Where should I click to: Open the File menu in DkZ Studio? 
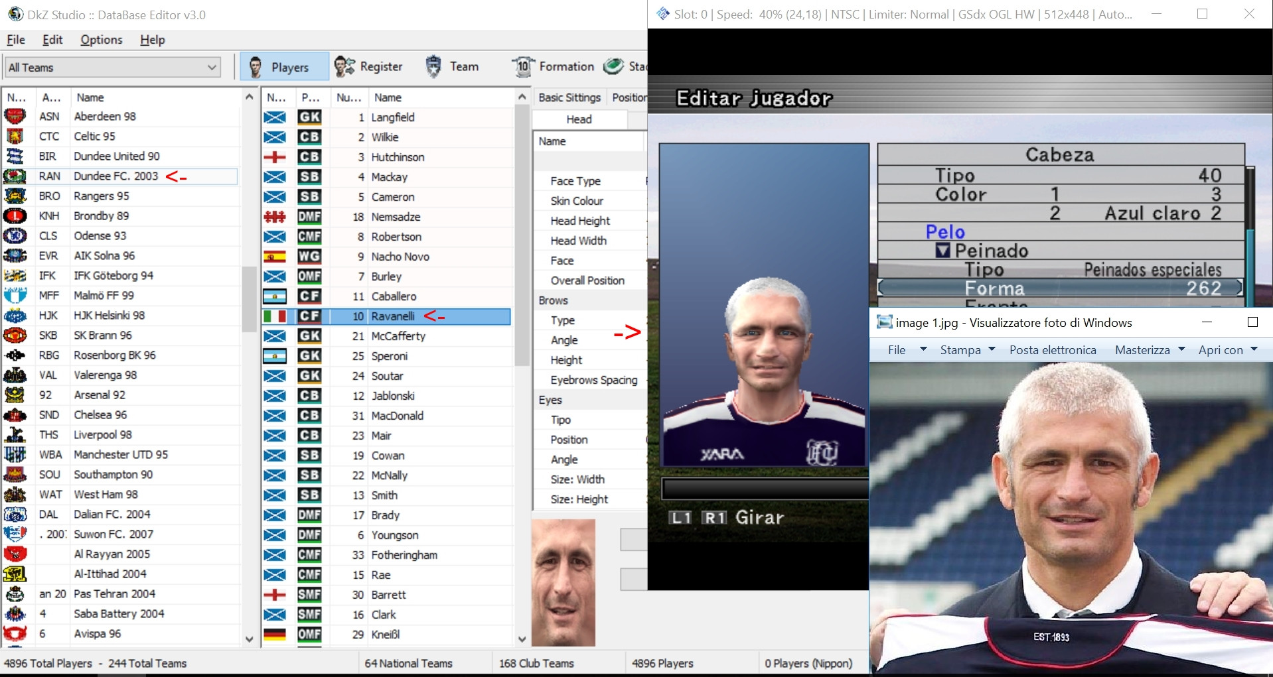(x=16, y=40)
